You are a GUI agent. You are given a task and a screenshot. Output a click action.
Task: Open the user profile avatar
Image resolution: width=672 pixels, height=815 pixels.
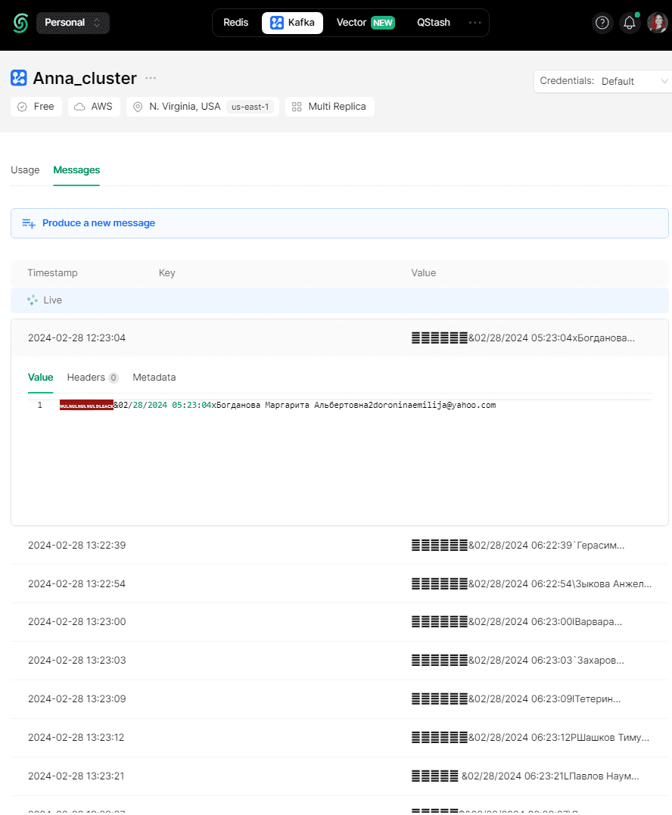[657, 23]
